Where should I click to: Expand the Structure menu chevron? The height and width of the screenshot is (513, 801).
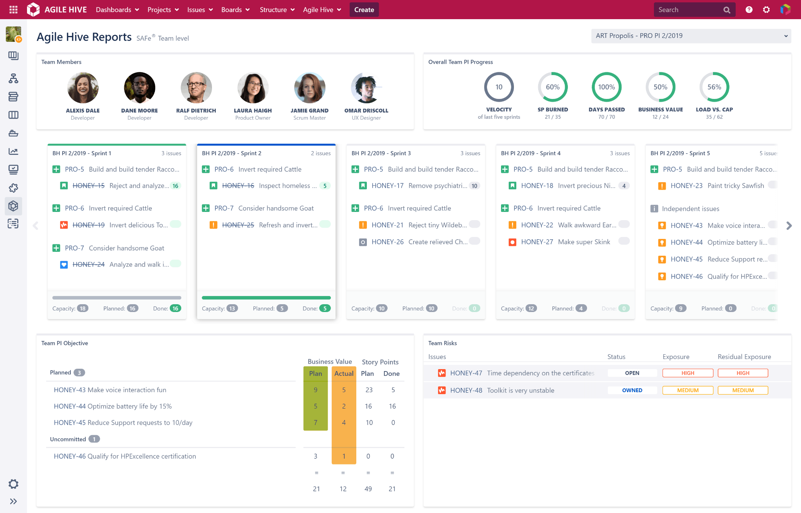point(293,9)
